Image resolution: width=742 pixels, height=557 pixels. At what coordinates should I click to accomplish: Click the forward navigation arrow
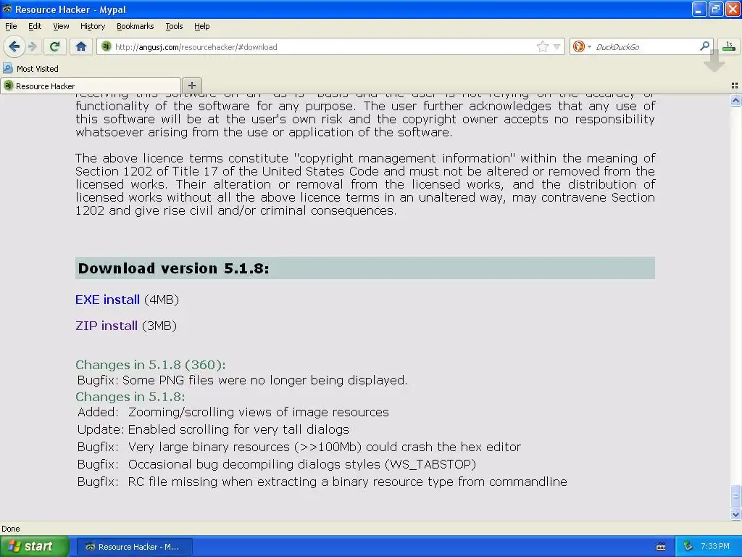[33, 46]
